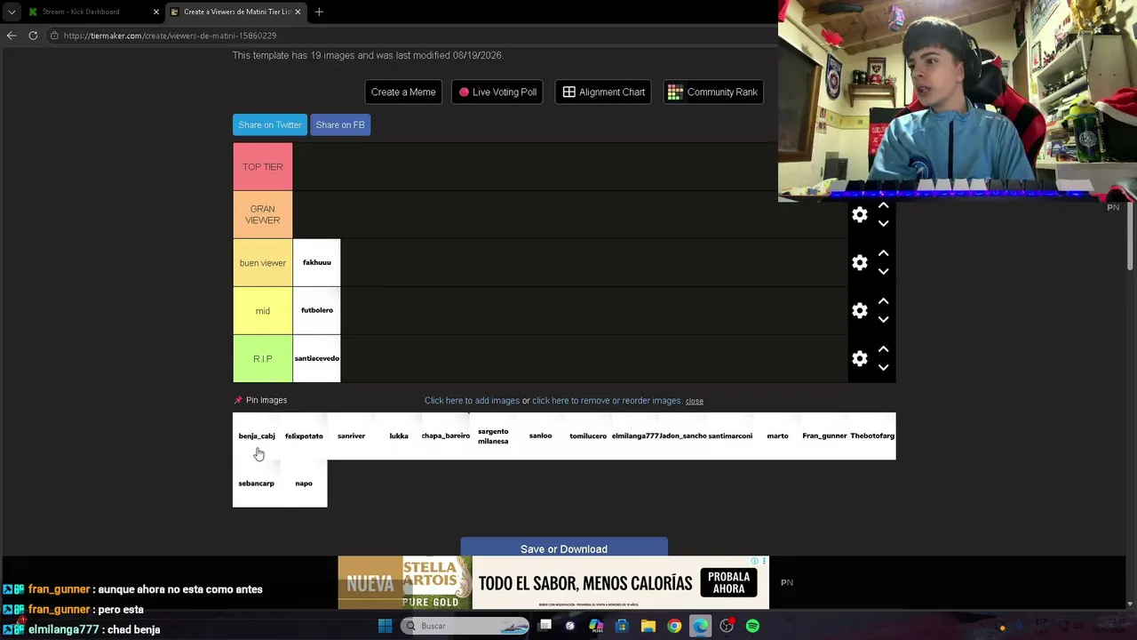Pick the benja_cabj image tile
1137x640 pixels.
(x=257, y=436)
